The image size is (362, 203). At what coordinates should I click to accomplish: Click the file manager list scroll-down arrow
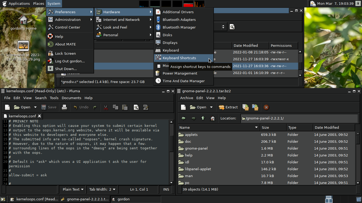300,75
